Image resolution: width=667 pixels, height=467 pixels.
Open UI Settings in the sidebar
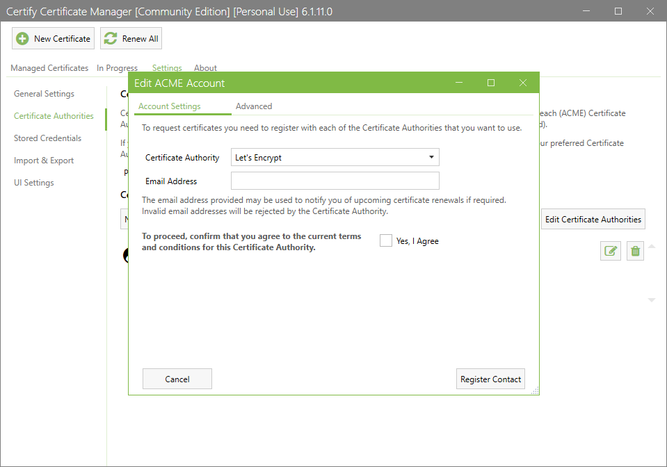[x=33, y=182]
